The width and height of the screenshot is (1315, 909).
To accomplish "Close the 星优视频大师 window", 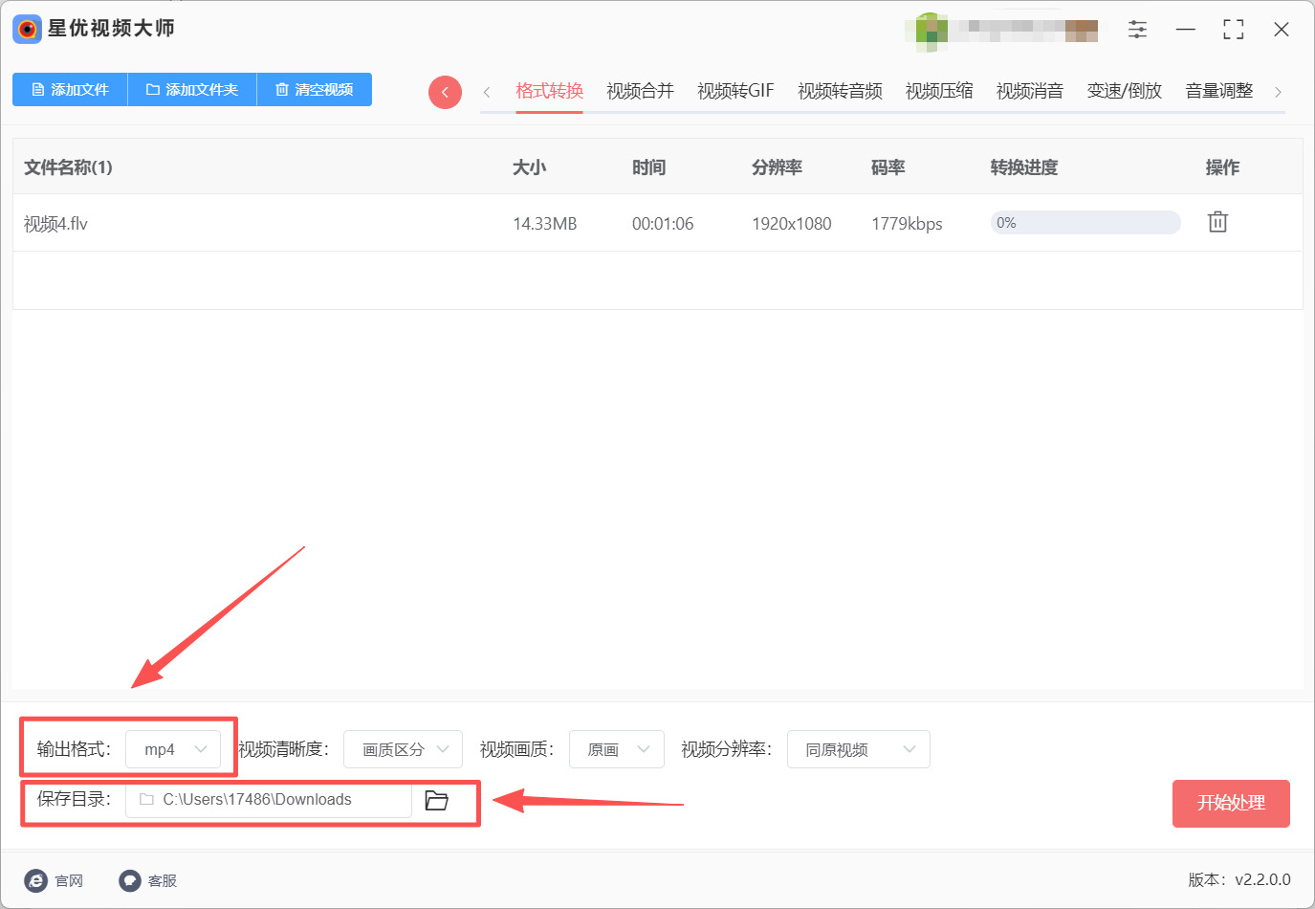I will click(1282, 30).
